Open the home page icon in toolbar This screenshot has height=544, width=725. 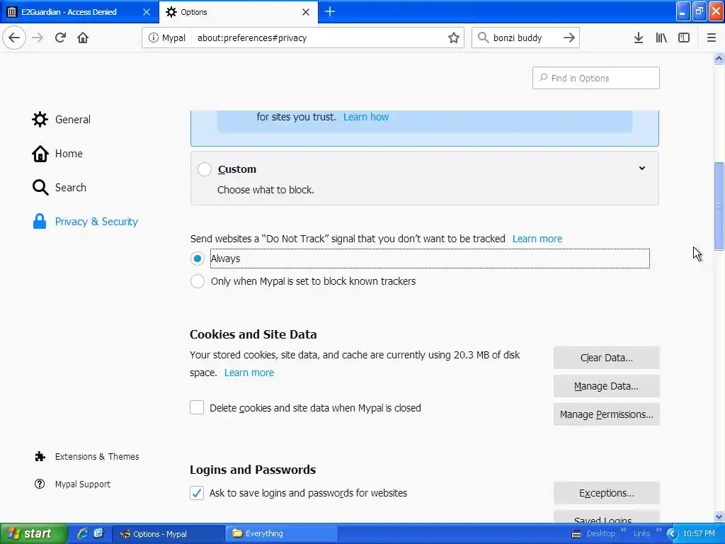coord(83,38)
